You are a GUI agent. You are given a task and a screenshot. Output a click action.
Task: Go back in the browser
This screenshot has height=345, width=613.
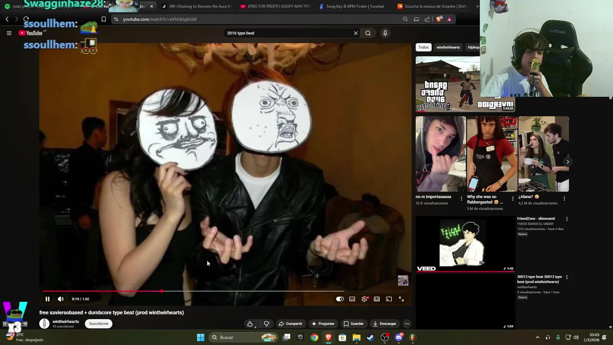click(7, 19)
